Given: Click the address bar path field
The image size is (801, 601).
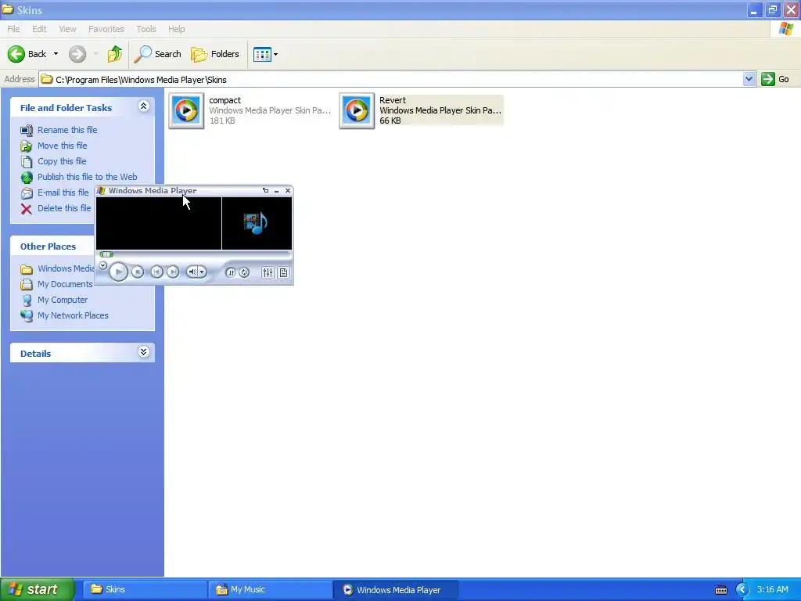Looking at the screenshot, I should 391,79.
